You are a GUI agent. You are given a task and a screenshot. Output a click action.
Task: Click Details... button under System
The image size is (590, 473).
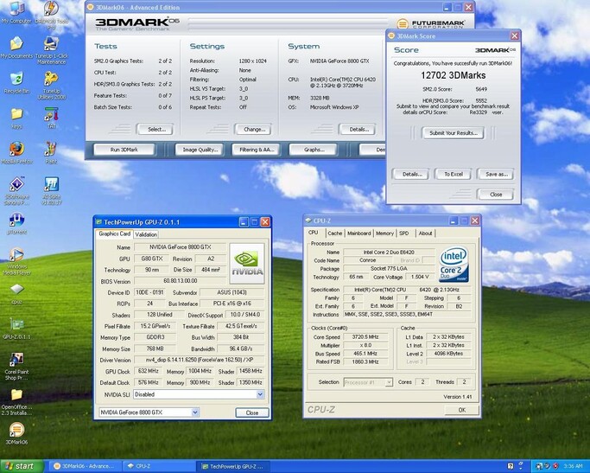click(357, 129)
